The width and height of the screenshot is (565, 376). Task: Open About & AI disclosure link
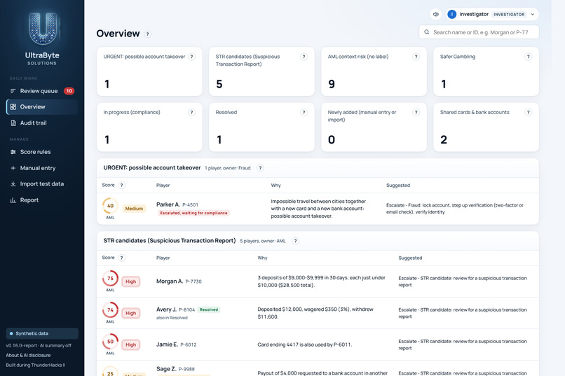pyautogui.click(x=28, y=355)
